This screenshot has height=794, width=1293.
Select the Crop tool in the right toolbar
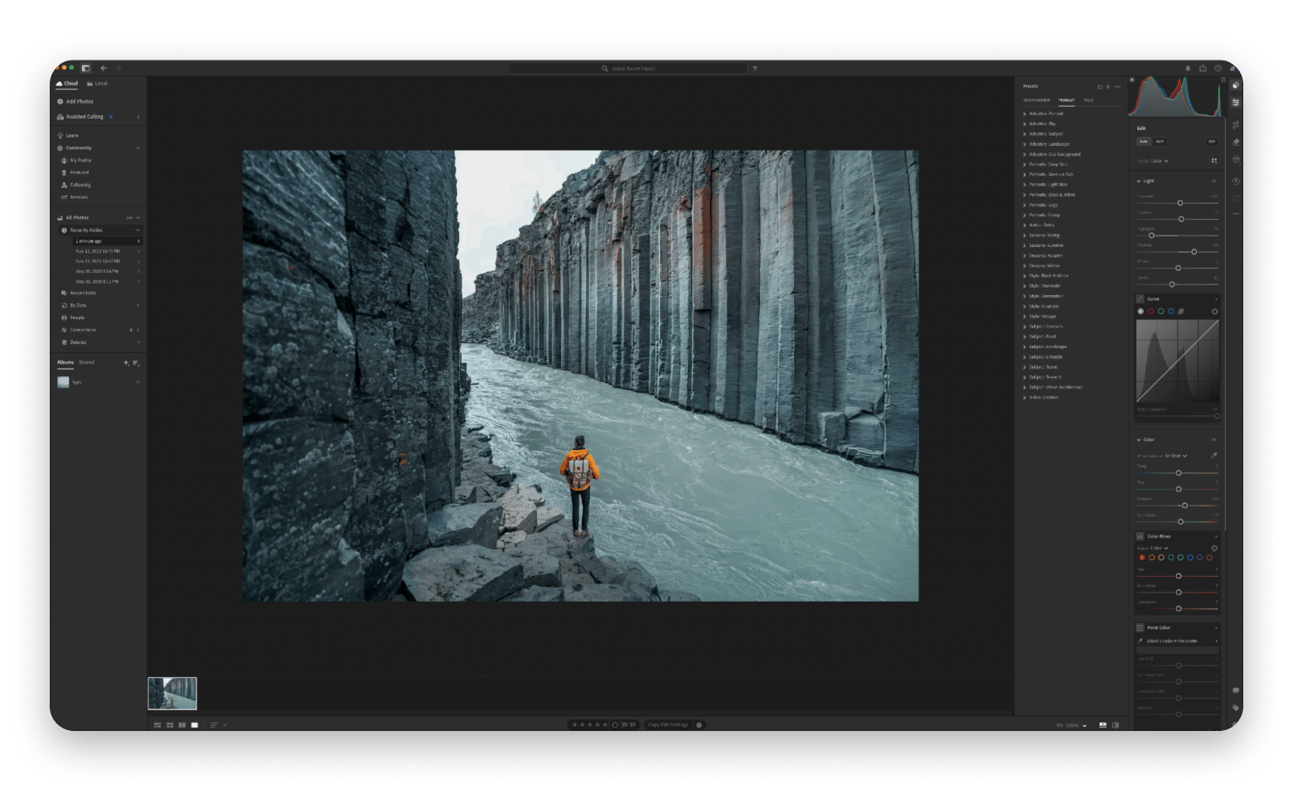pyautogui.click(x=1236, y=124)
